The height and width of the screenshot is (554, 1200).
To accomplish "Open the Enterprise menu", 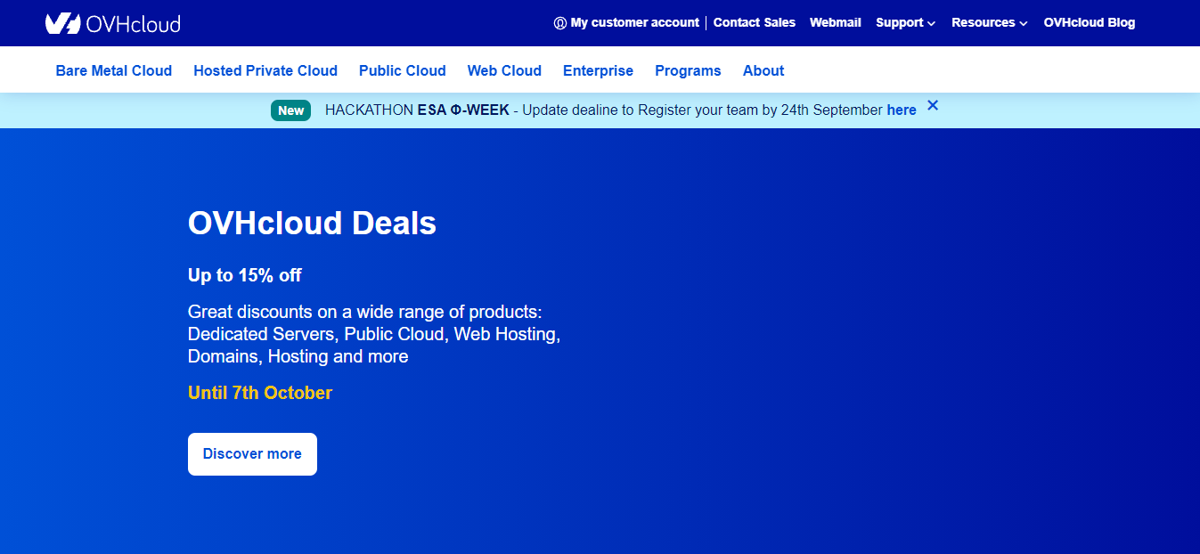I will pyautogui.click(x=598, y=70).
